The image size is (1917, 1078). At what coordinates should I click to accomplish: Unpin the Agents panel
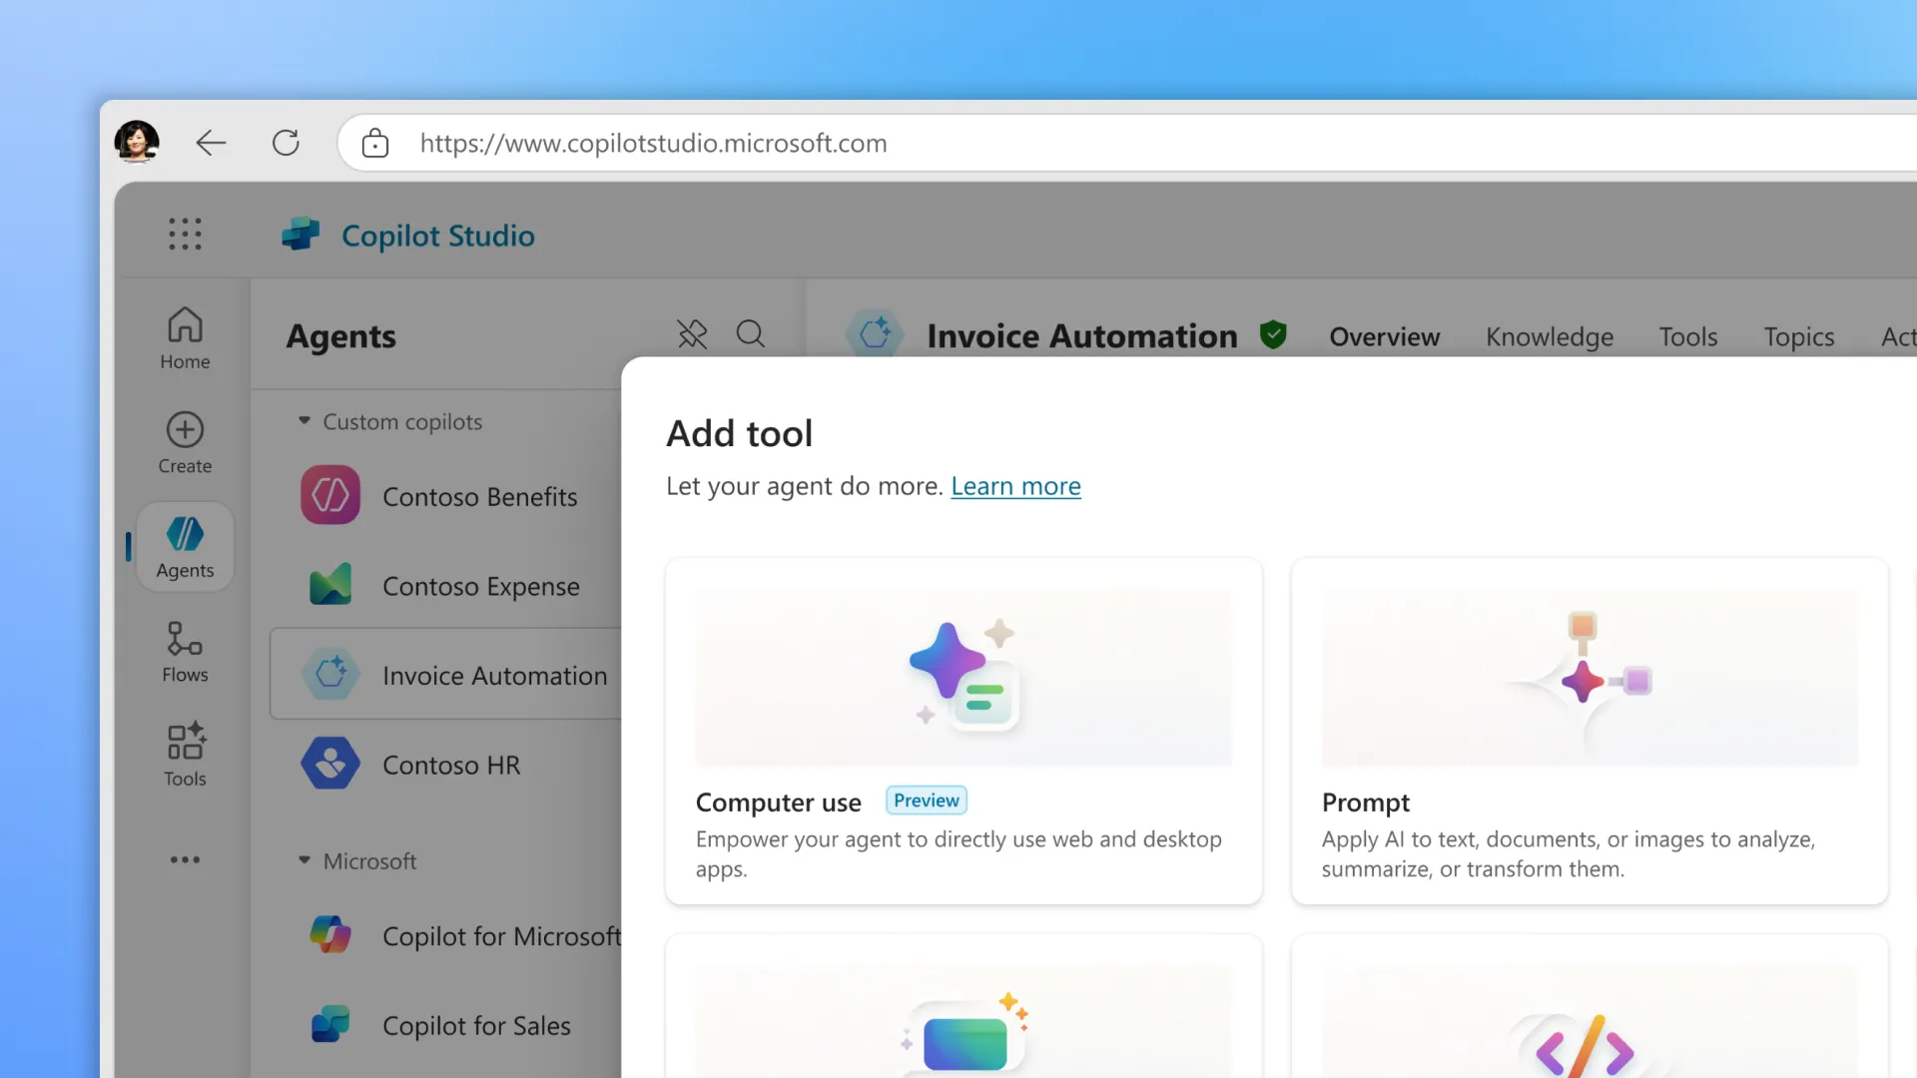(692, 333)
